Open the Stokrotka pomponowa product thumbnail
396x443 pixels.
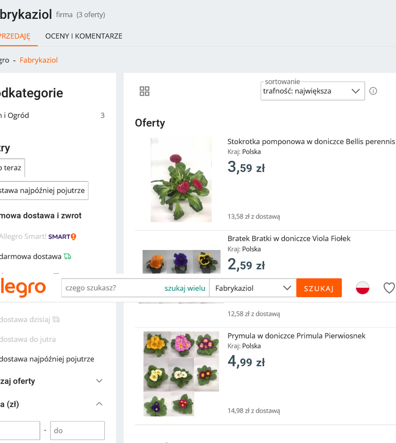point(181,180)
